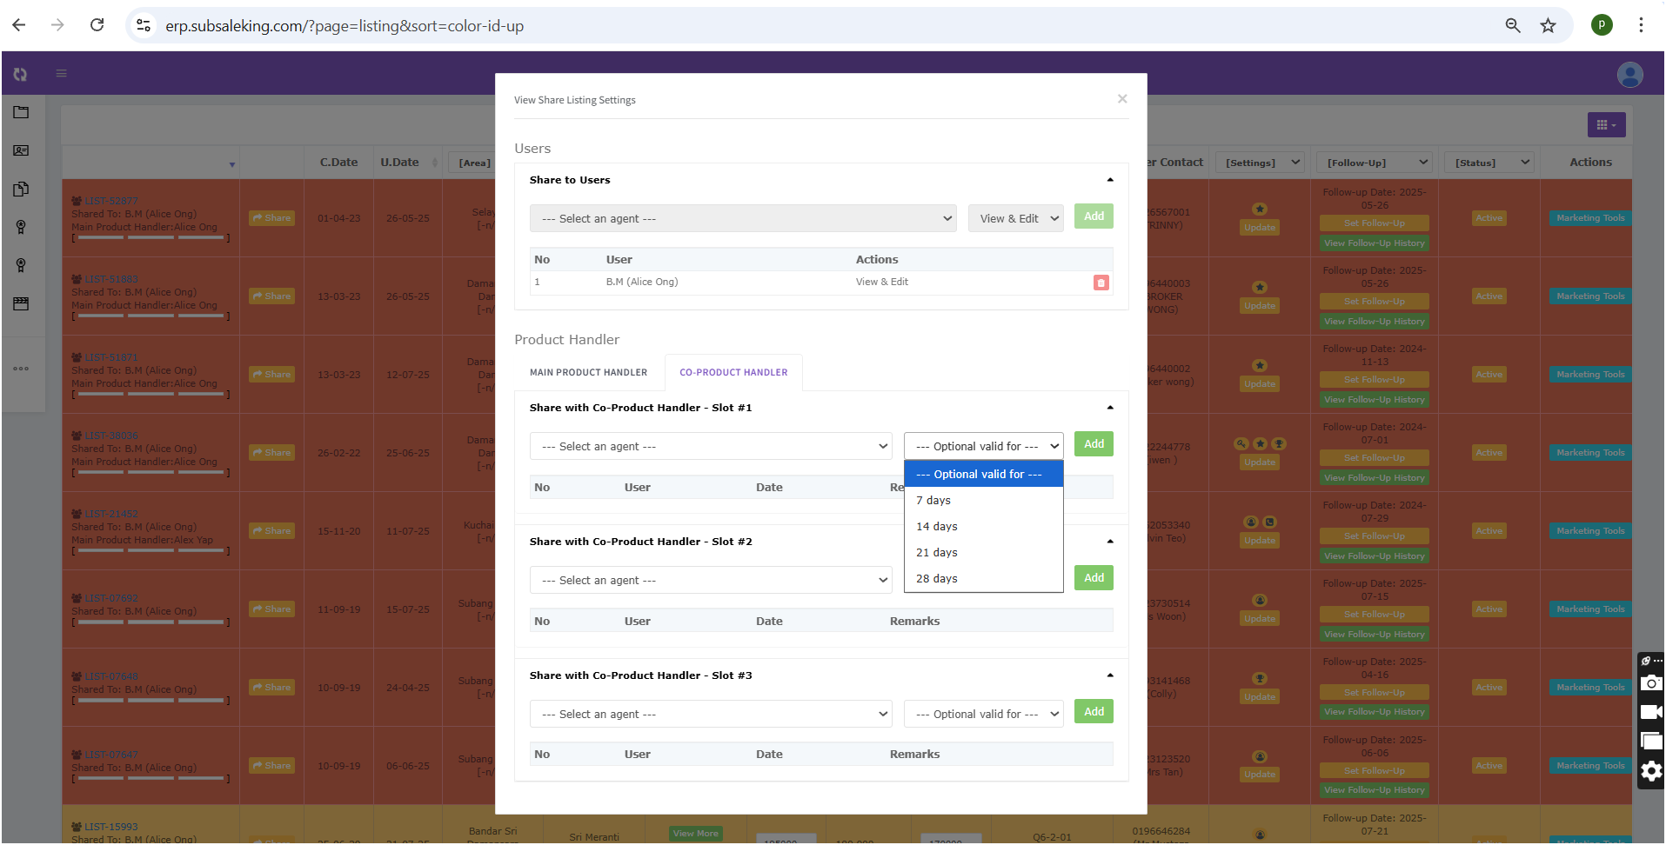Reload the page with browser refresh icon
1666x845 pixels.
pyautogui.click(x=97, y=25)
